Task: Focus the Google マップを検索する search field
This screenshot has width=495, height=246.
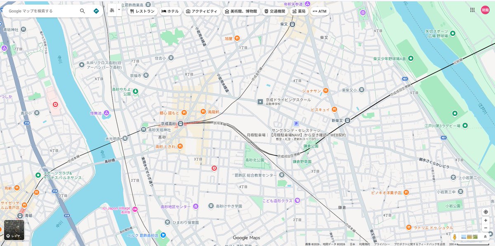Action: [41, 11]
